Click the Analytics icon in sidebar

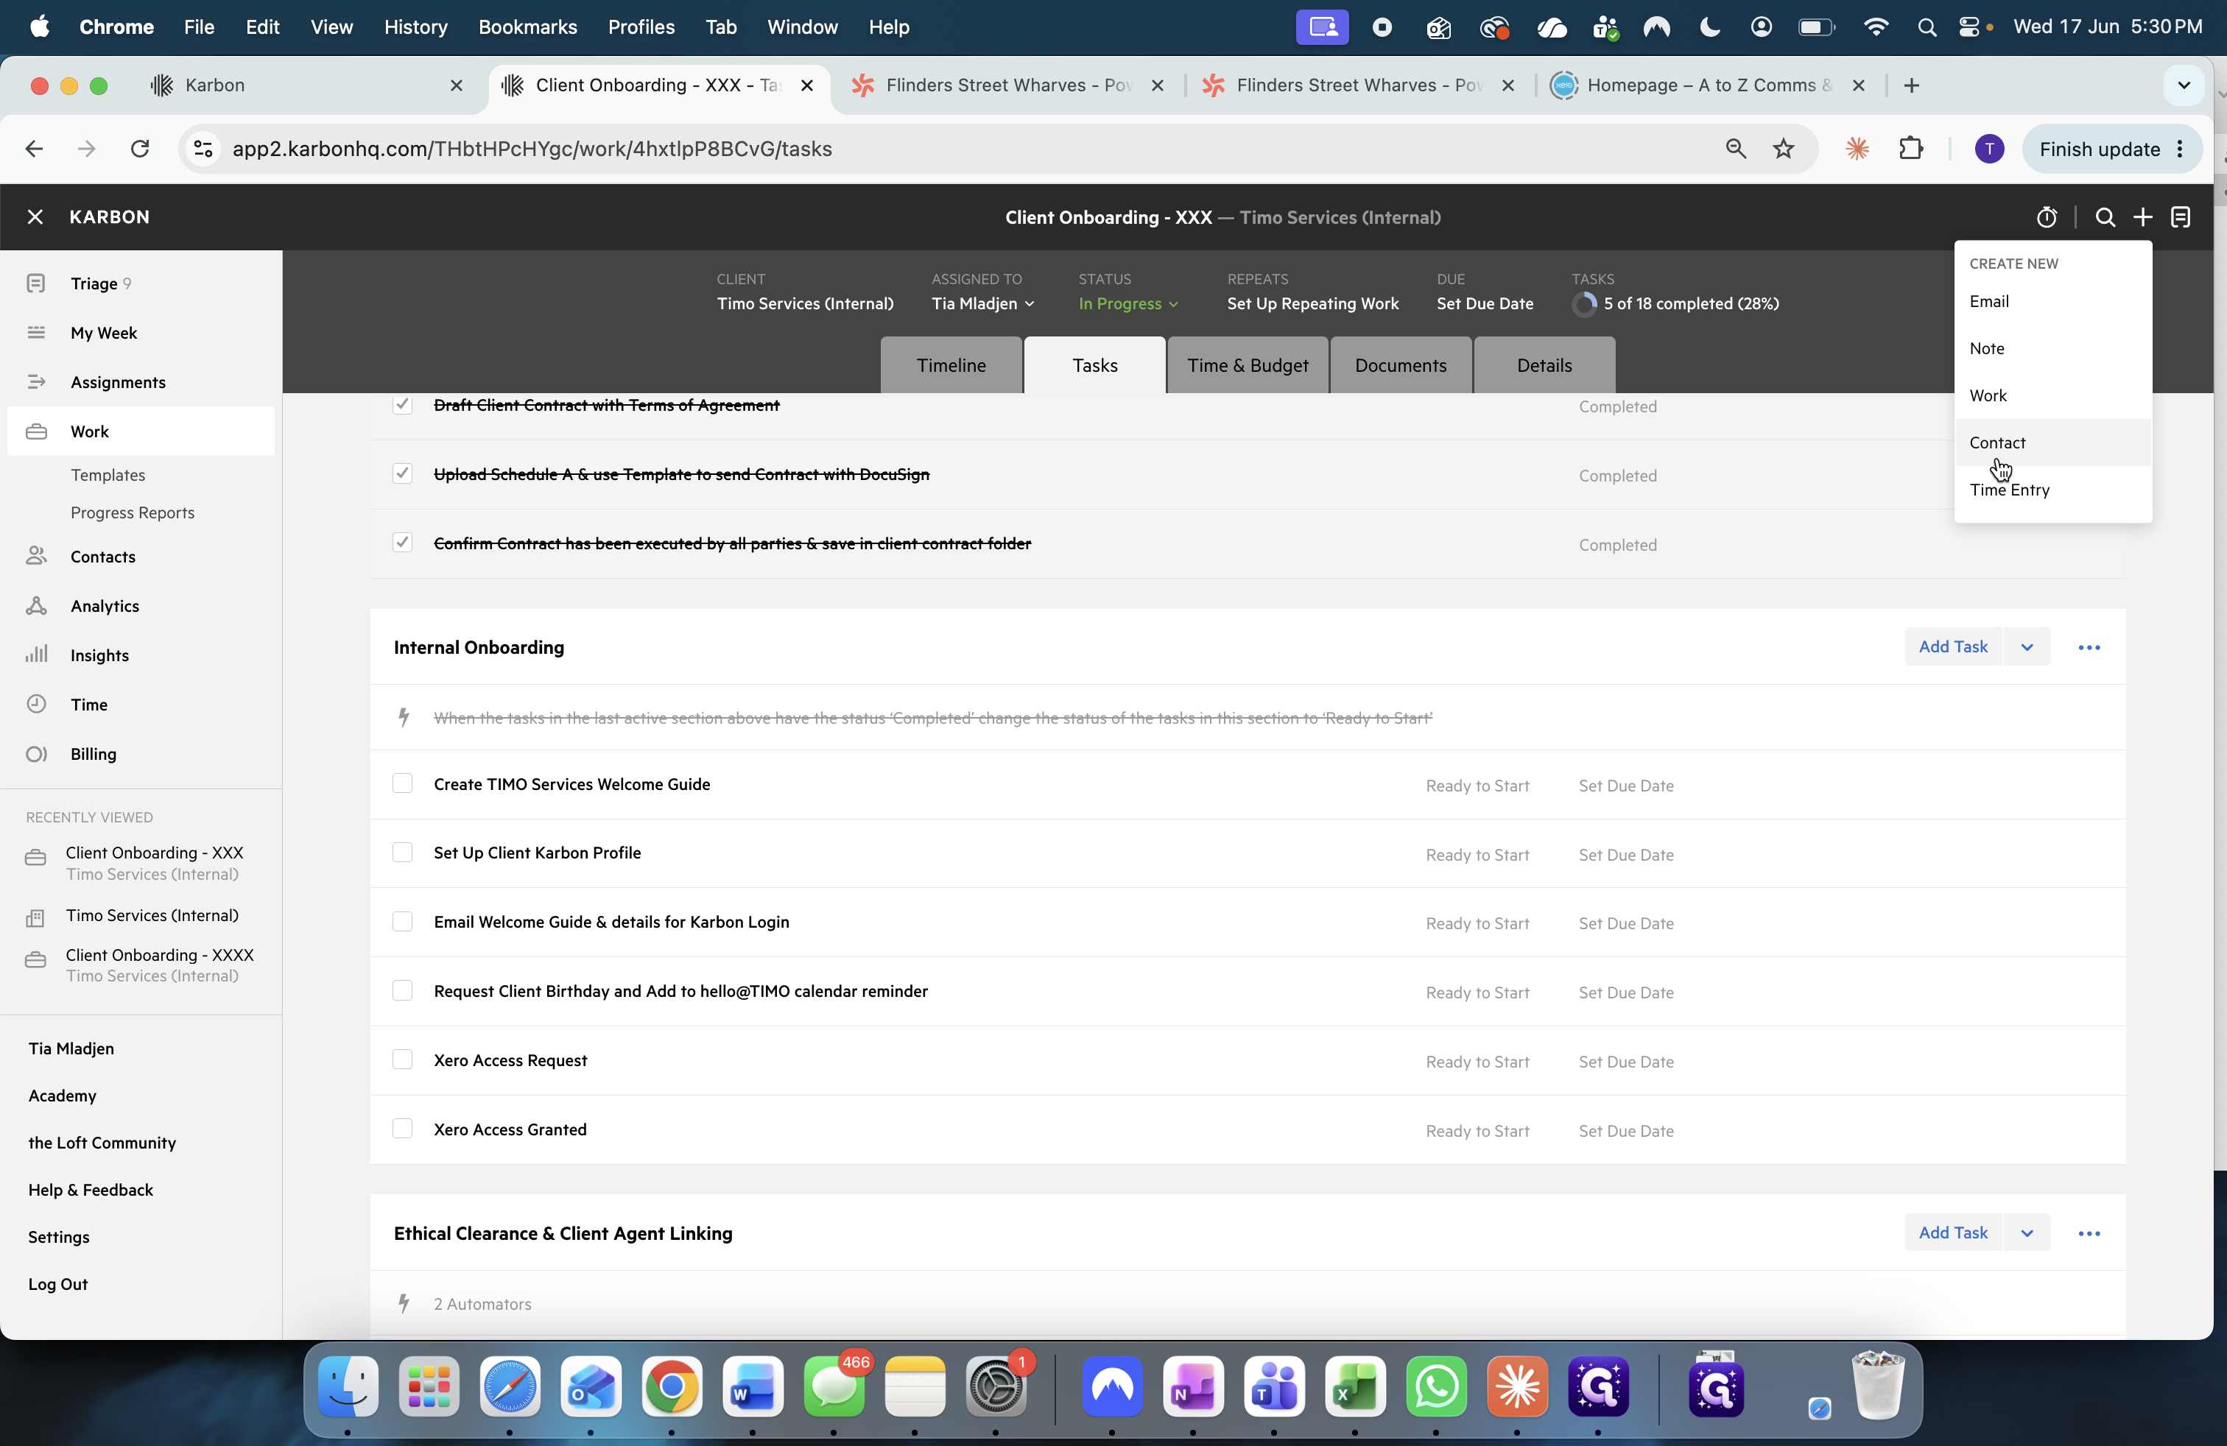click(x=37, y=606)
